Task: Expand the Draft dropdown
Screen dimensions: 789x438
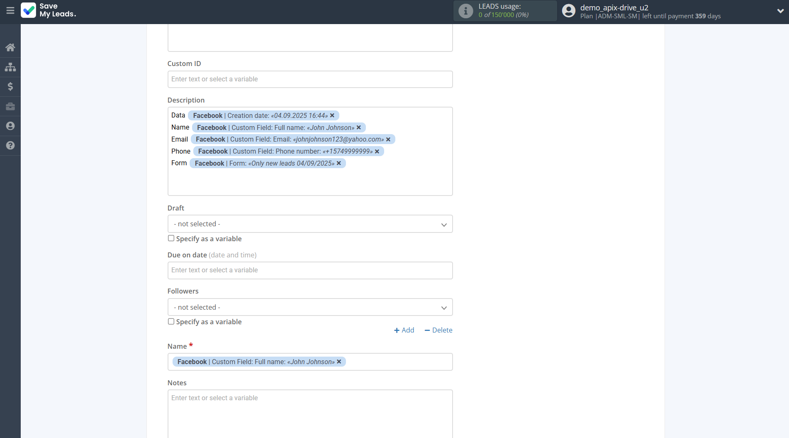Action: 310,224
